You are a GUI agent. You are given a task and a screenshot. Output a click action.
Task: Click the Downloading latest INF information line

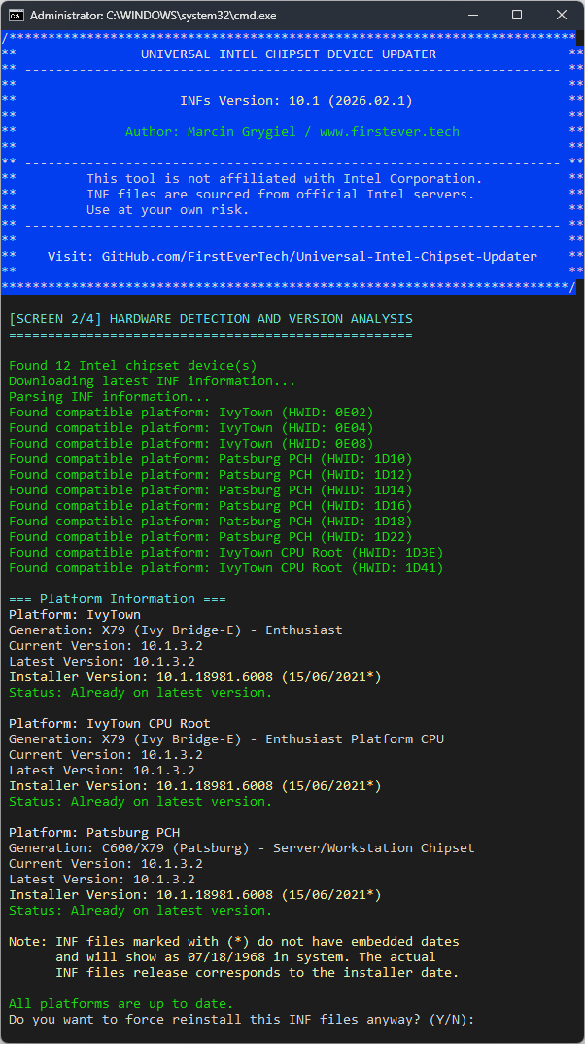point(152,380)
